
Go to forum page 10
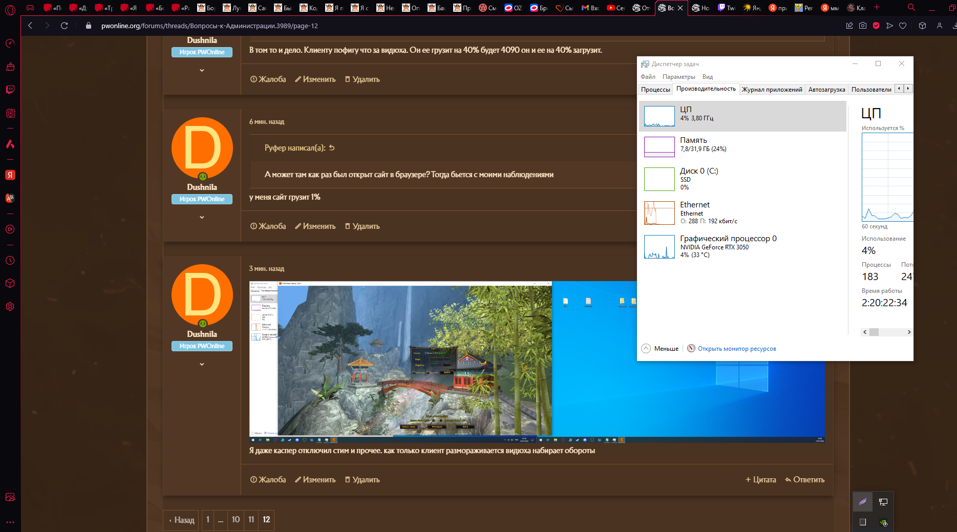coord(236,520)
